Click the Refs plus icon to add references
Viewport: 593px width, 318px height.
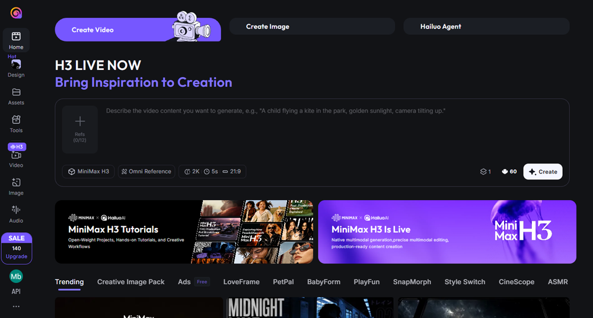click(x=80, y=121)
